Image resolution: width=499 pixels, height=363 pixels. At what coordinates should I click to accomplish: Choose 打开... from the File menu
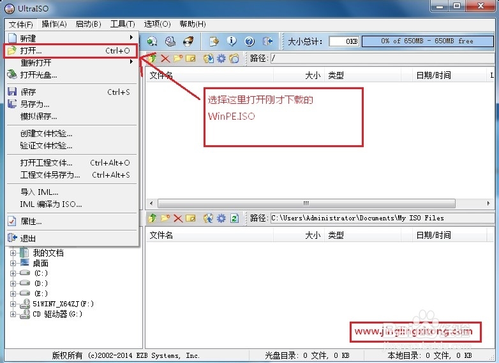point(71,51)
